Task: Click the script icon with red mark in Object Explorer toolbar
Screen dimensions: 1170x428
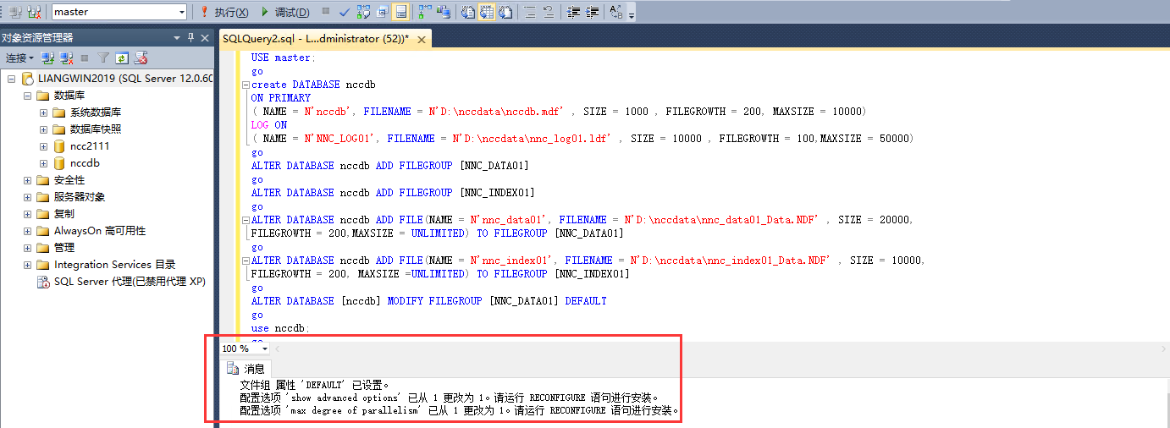Action: (x=141, y=58)
